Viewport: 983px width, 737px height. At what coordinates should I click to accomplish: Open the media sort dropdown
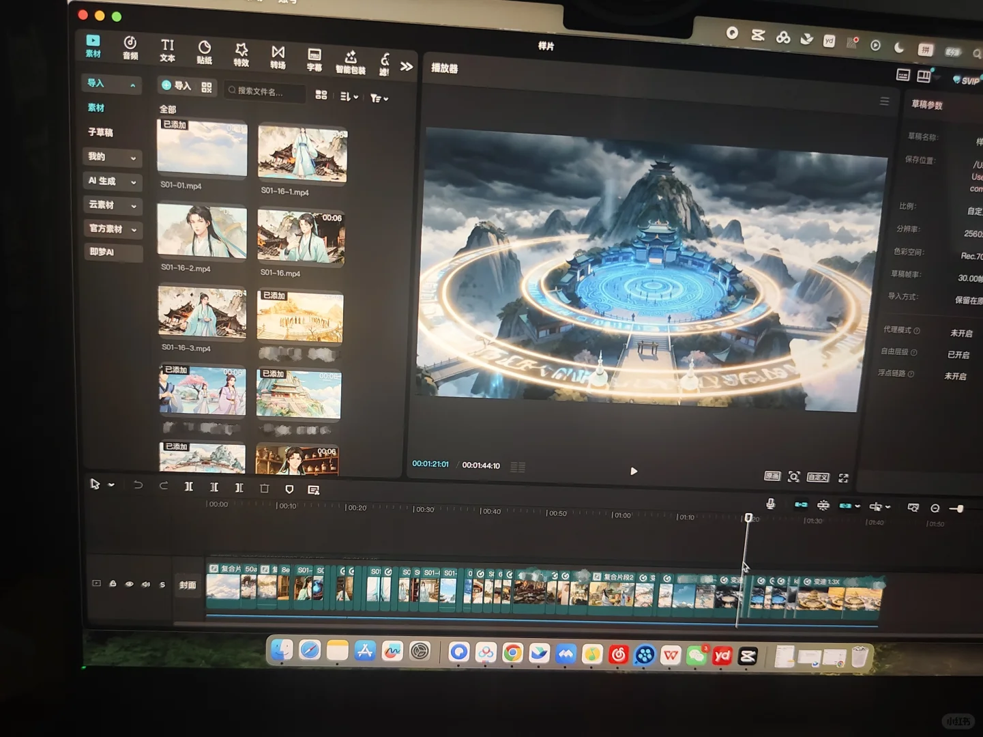[349, 97]
